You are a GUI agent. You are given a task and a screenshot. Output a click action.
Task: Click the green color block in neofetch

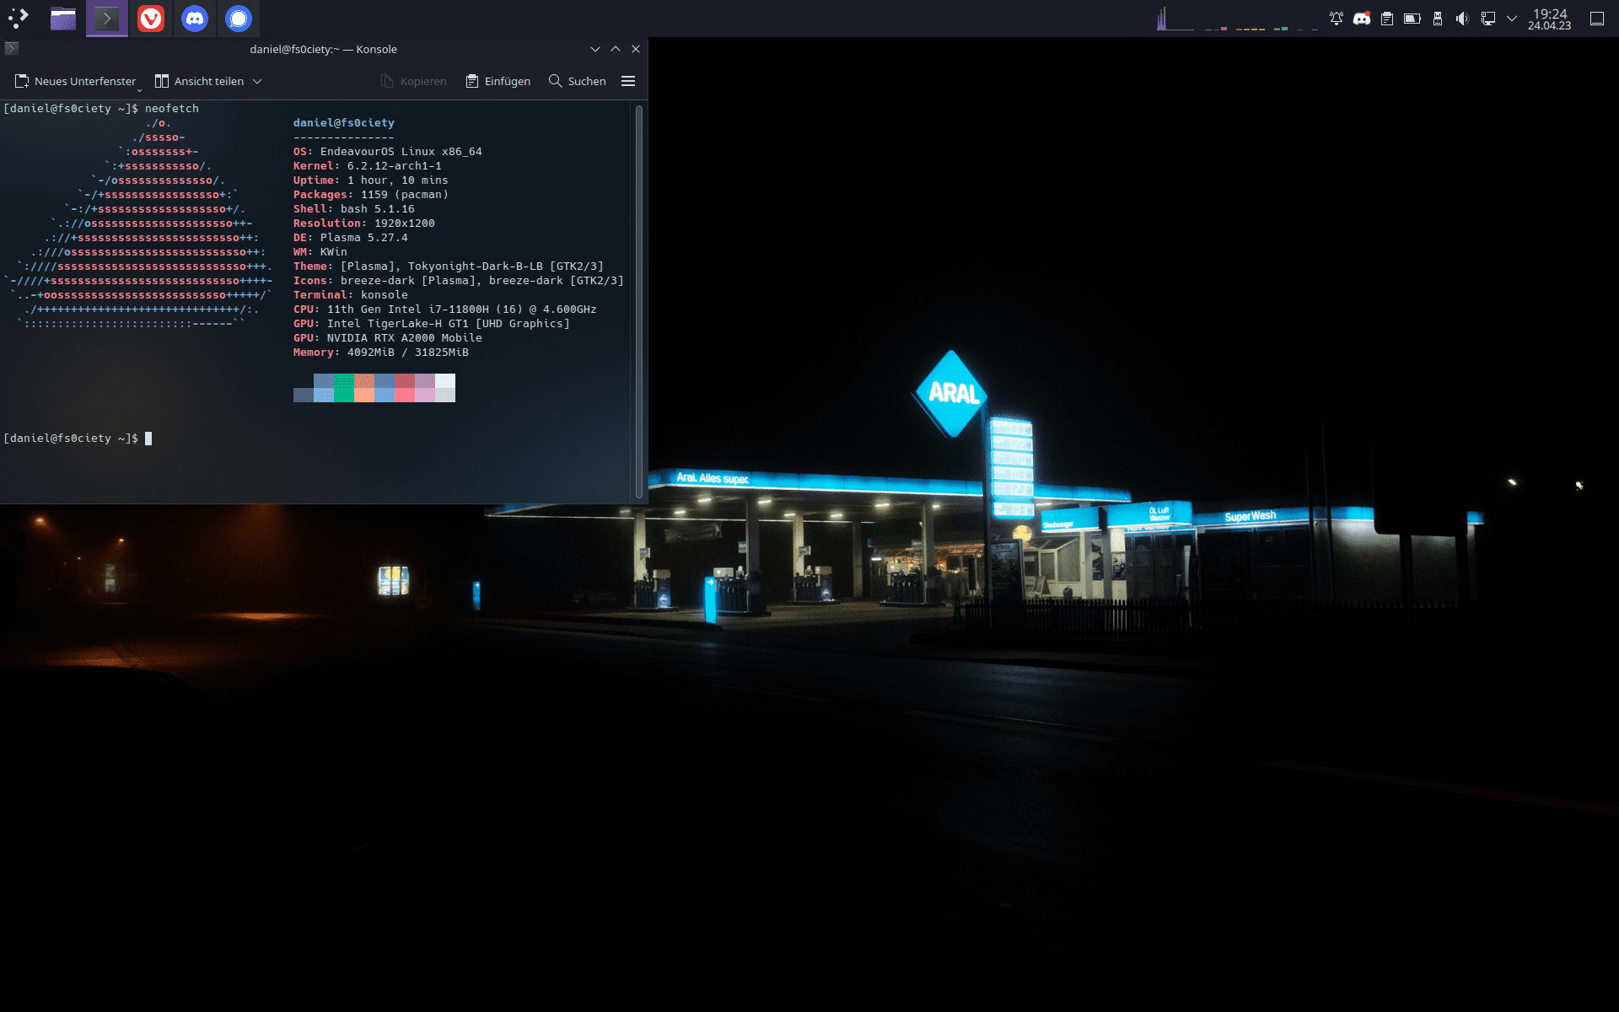click(x=344, y=388)
